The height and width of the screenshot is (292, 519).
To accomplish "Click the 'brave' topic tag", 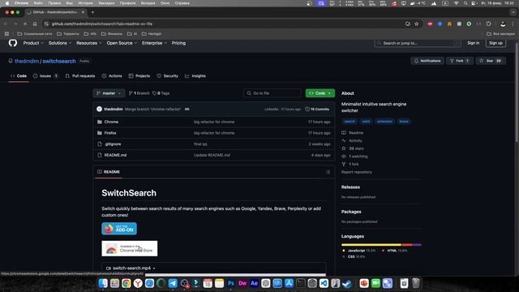I will pyautogui.click(x=404, y=122).
